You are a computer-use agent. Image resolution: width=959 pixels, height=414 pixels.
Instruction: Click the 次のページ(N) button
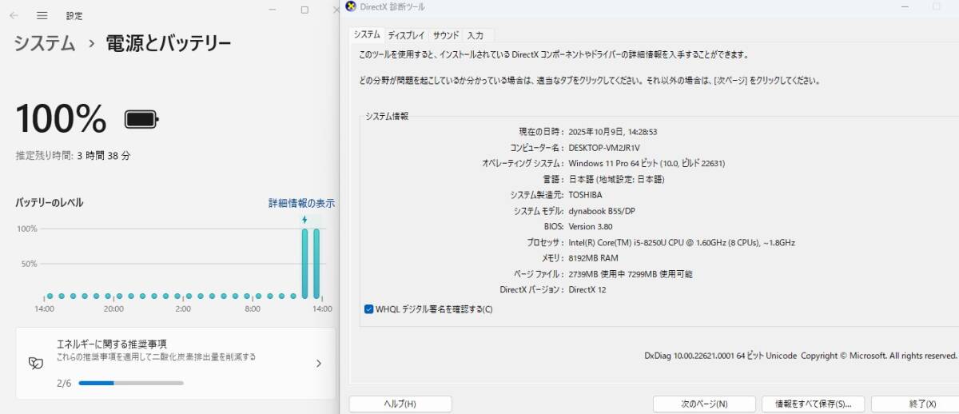click(x=704, y=404)
